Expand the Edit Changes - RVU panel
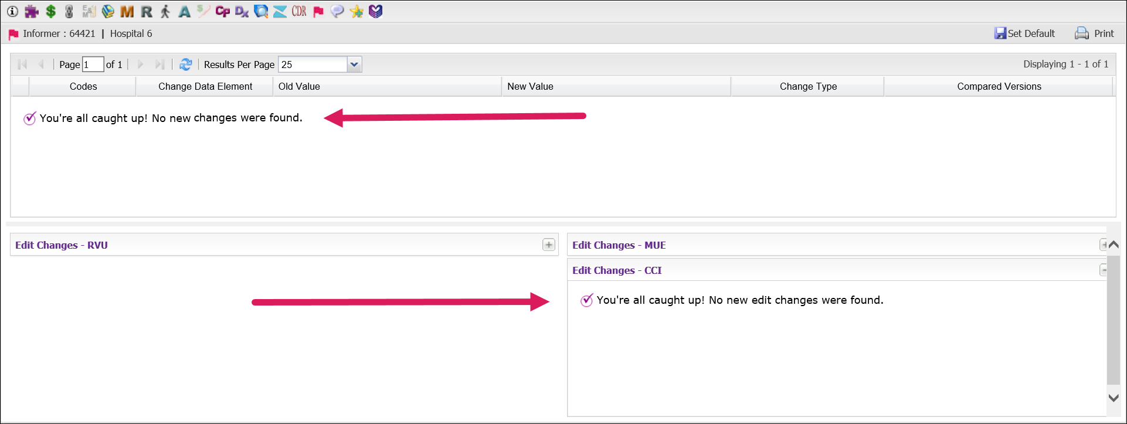The image size is (1127, 424). tap(548, 245)
